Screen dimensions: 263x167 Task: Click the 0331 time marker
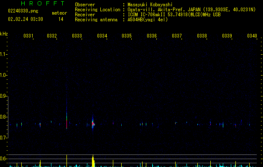pos(28,35)
